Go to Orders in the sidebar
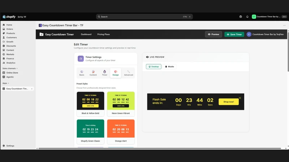Screen dimensions: 289x162 [10, 29]
